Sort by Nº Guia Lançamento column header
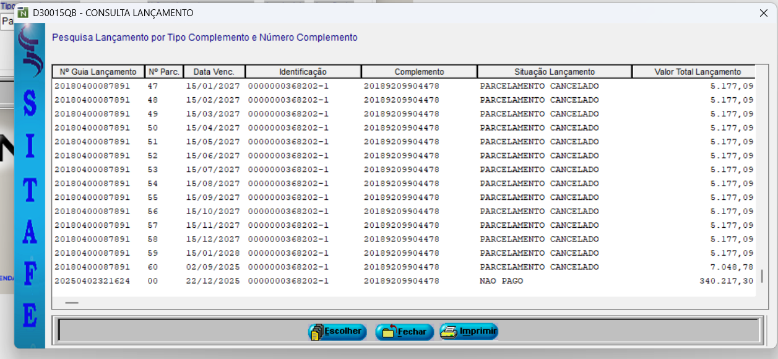778x359 pixels. tap(98, 72)
